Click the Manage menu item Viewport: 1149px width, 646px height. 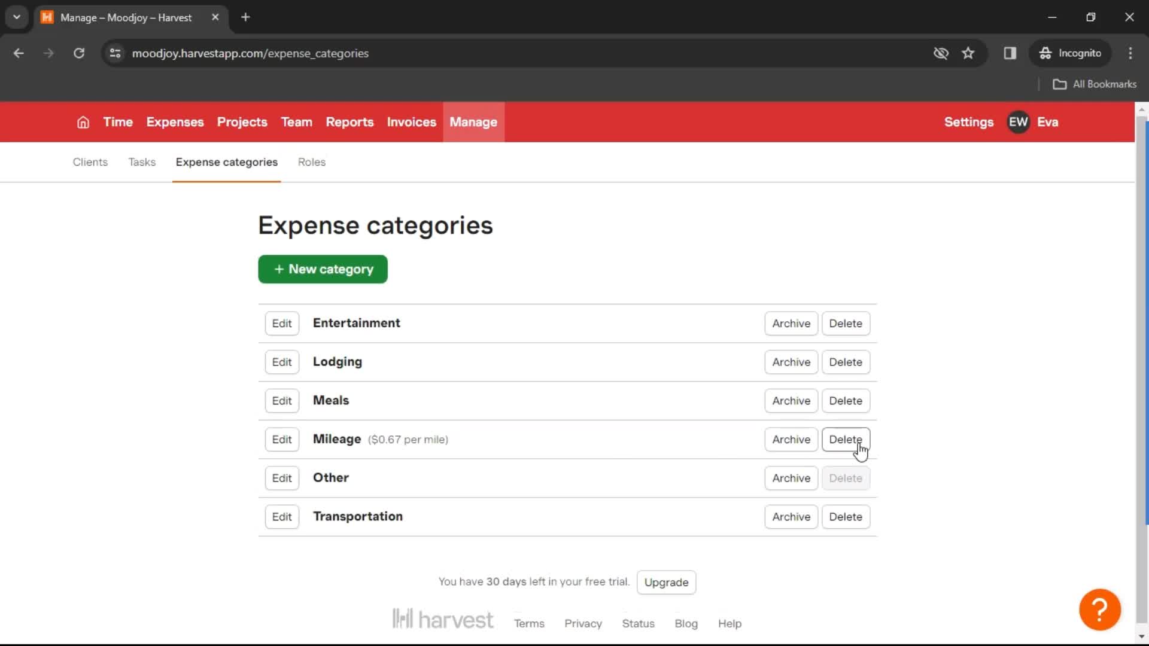(473, 122)
